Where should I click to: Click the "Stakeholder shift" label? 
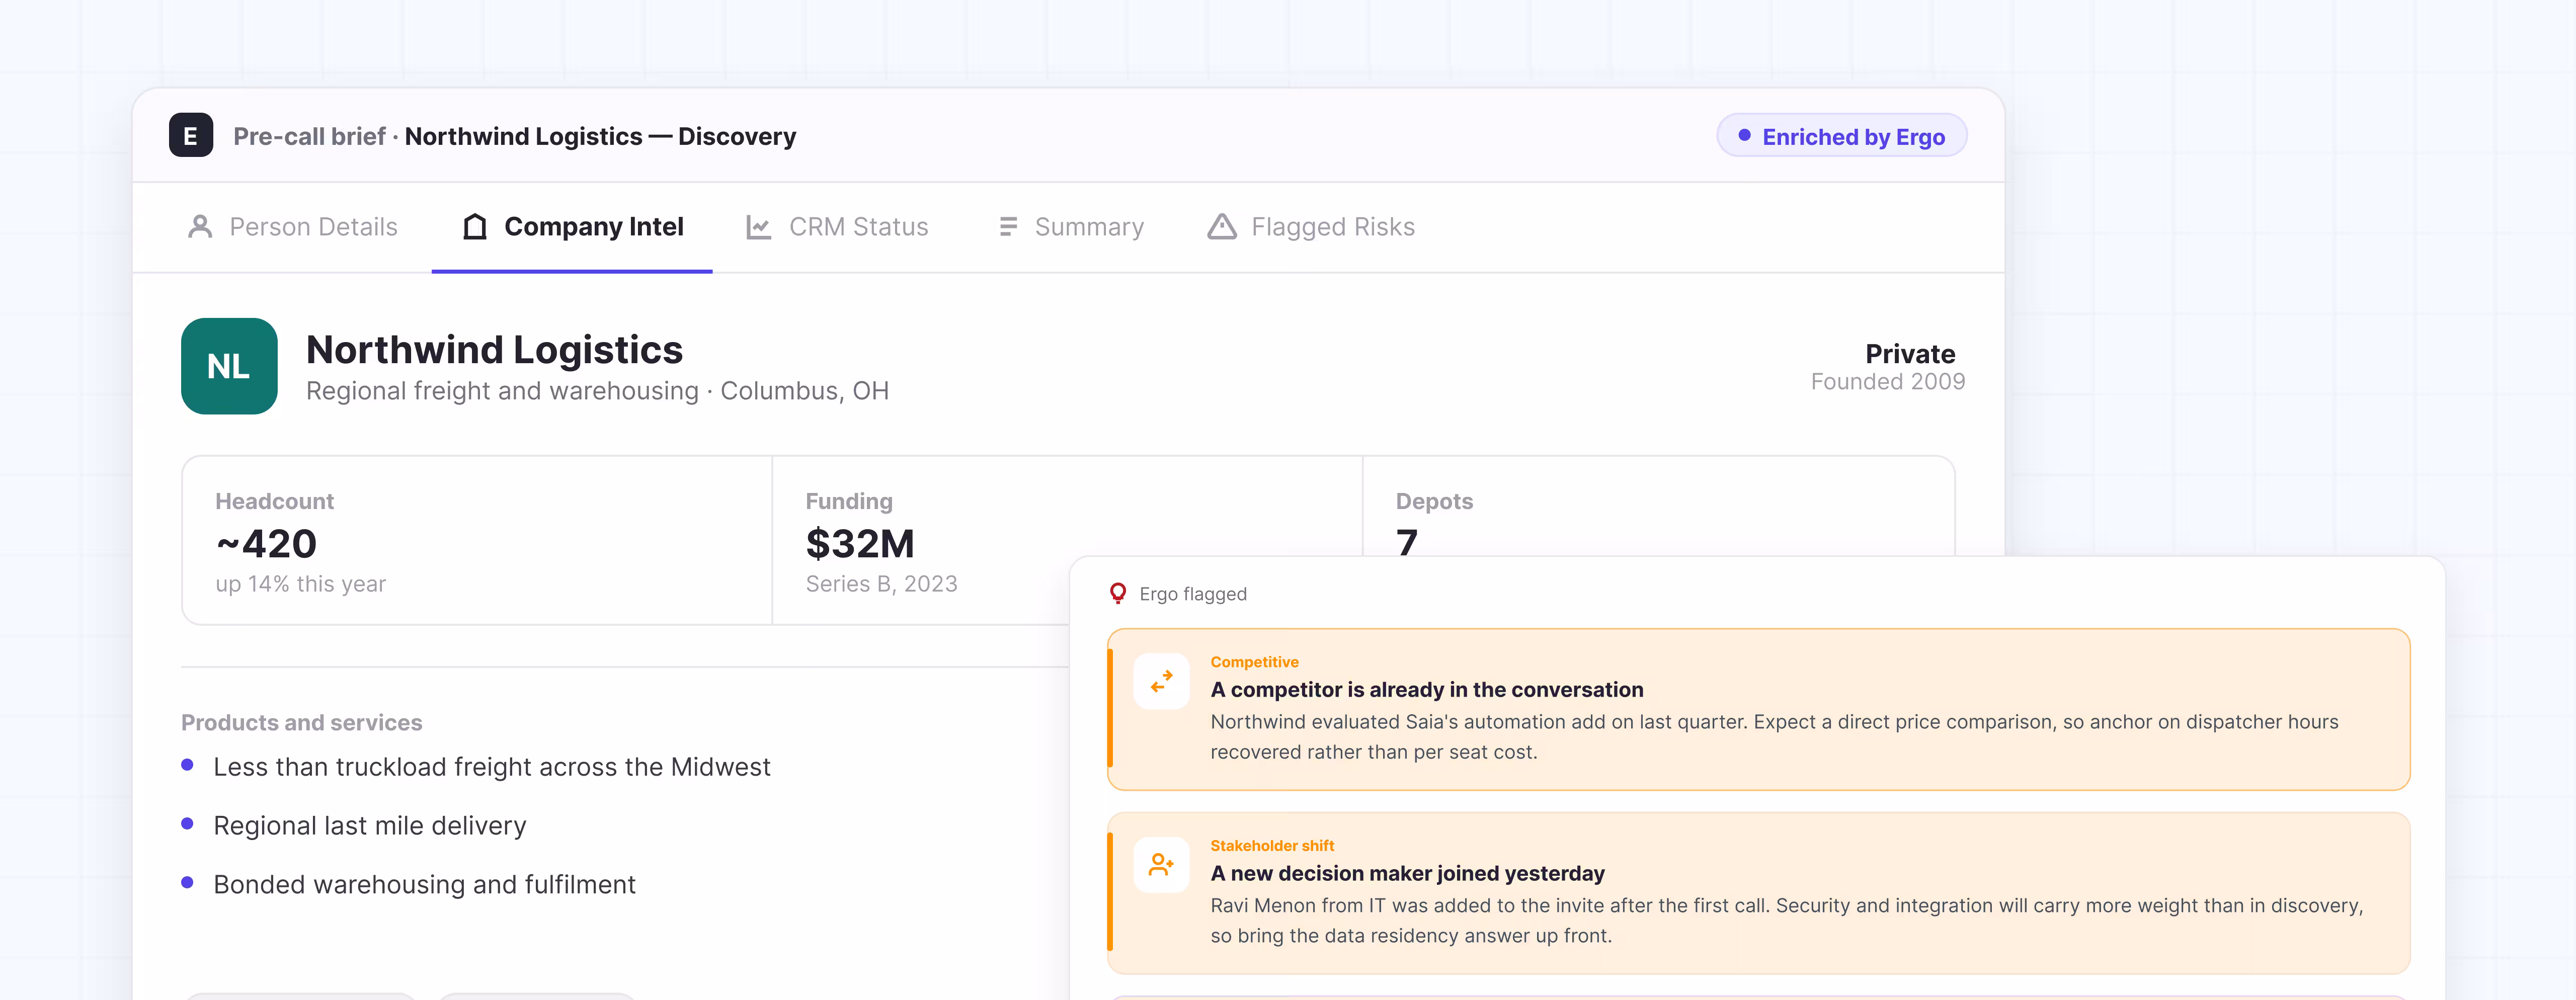click(1272, 846)
